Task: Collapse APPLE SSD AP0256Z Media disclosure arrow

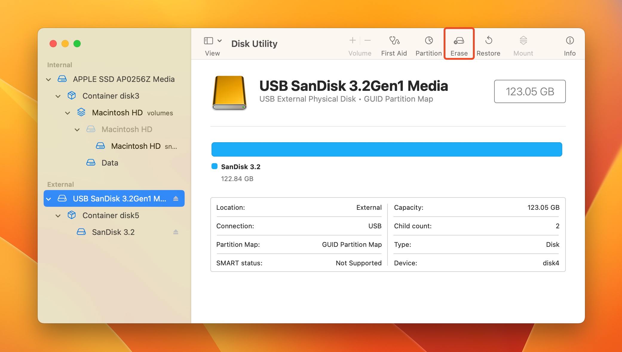Action: (x=48, y=79)
